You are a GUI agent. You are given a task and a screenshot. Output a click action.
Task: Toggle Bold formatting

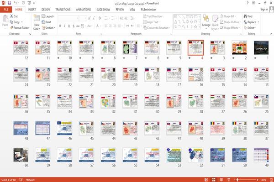tap(60, 26)
